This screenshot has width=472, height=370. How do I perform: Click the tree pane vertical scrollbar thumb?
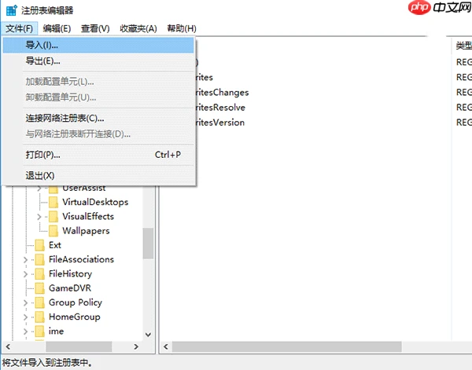coord(148,244)
